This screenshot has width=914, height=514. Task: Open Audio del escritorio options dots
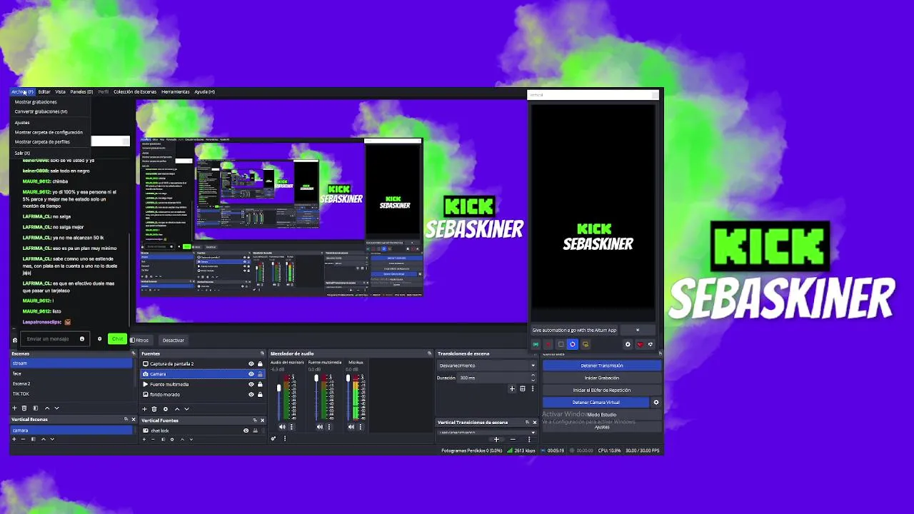pyautogui.click(x=291, y=427)
